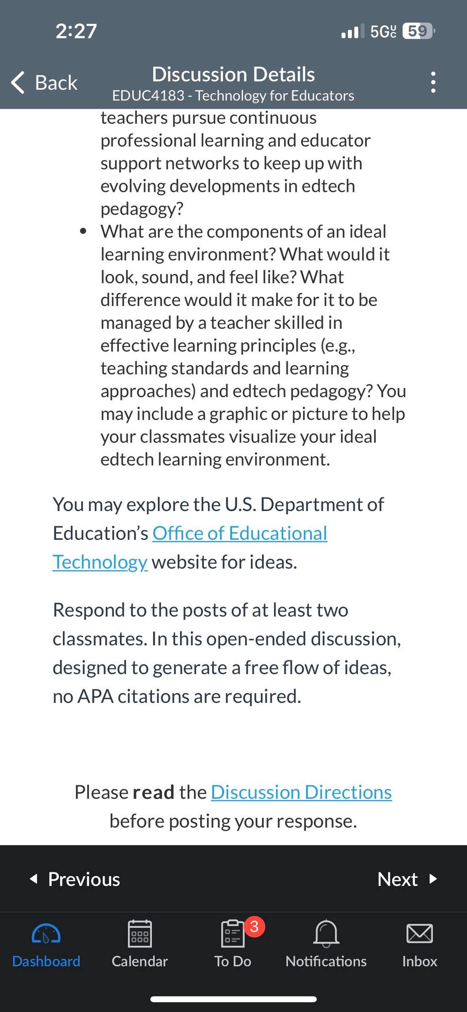This screenshot has width=467, height=1012.
Task: Open the Dashboard gauge icon
Action: coord(46,934)
